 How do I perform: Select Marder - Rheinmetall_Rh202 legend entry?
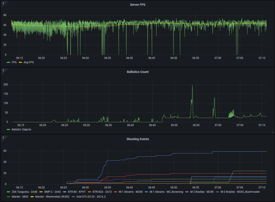point(52,197)
